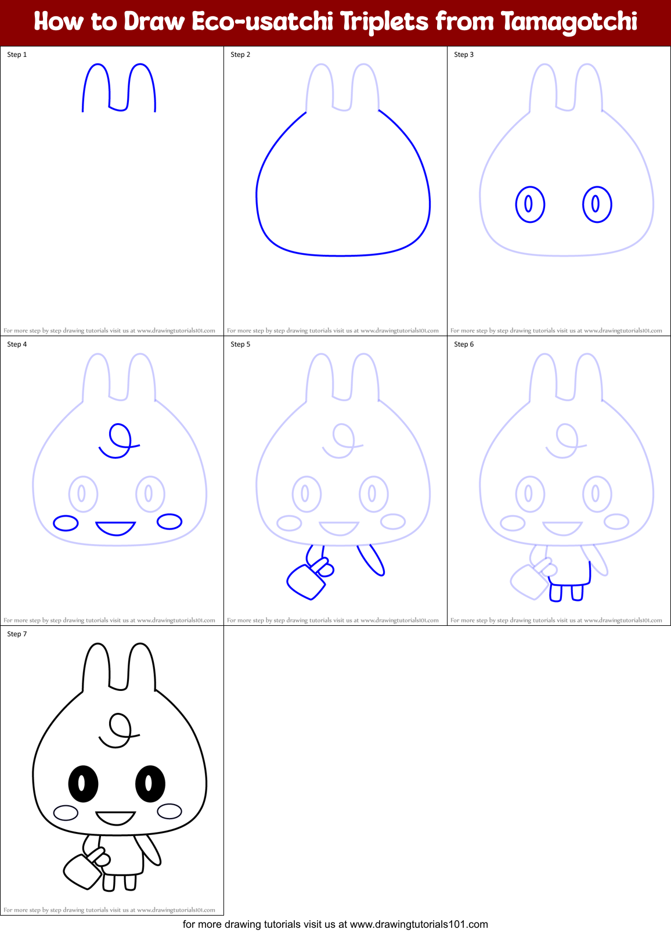
Task: Click the Step 1 ears drawing
Action: [119, 88]
